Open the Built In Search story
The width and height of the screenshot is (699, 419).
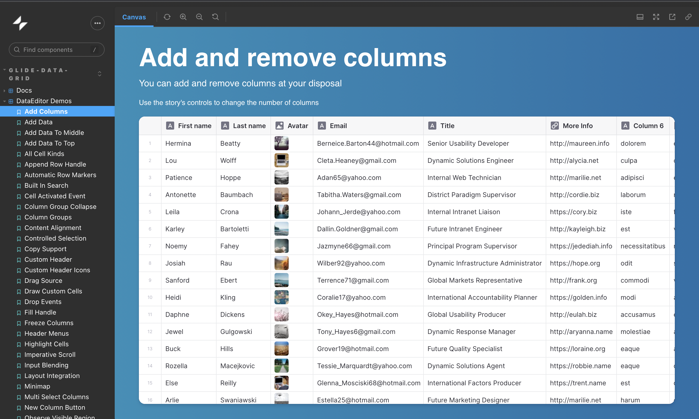(x=46, y=185)
